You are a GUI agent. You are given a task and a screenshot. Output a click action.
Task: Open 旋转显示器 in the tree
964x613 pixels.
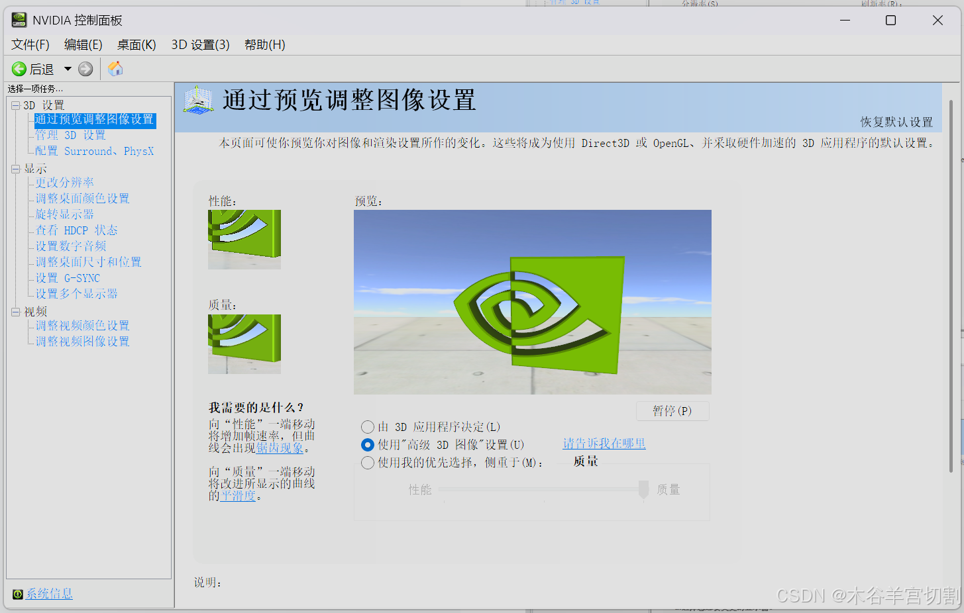64,214
